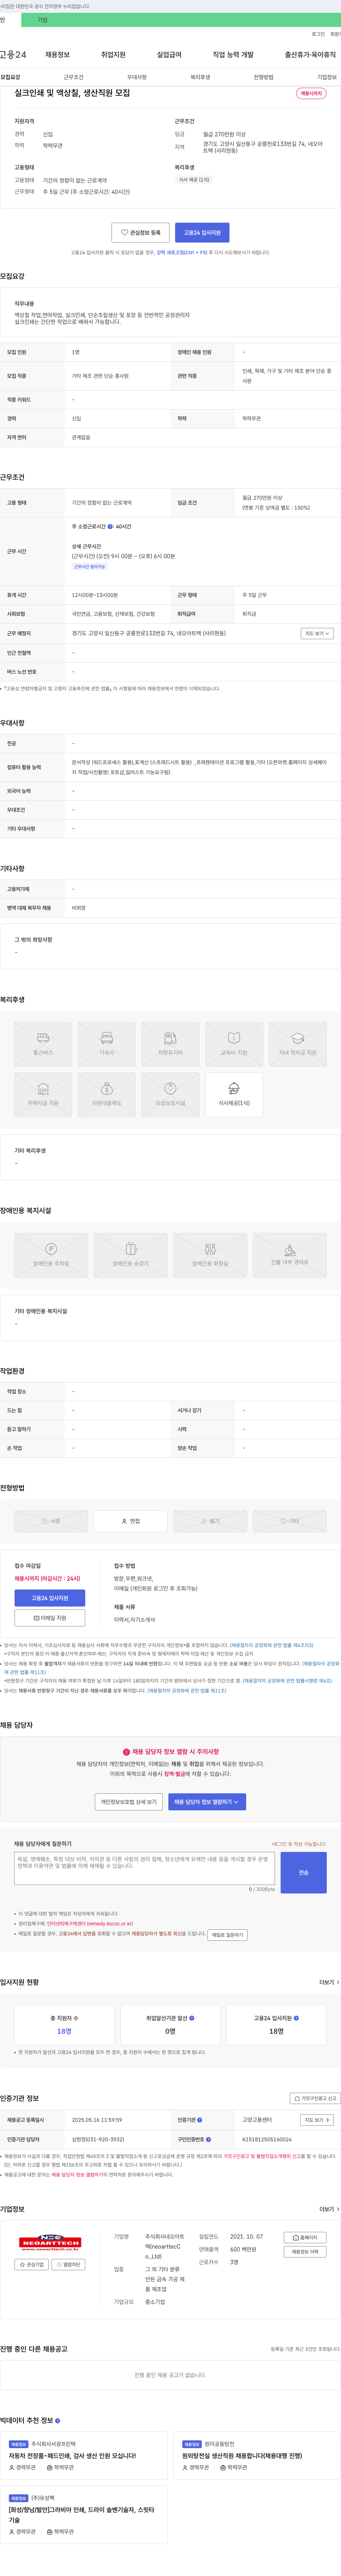Jump to the 기업정보 section tab
This screenshot has width=341, height=2576.
pyautogui.click(x=327, y=77)
